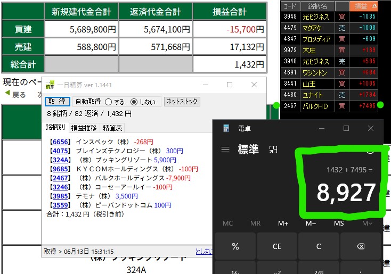Close the 一日精算 window
The image size is (391, 274).
pos(254,85)
